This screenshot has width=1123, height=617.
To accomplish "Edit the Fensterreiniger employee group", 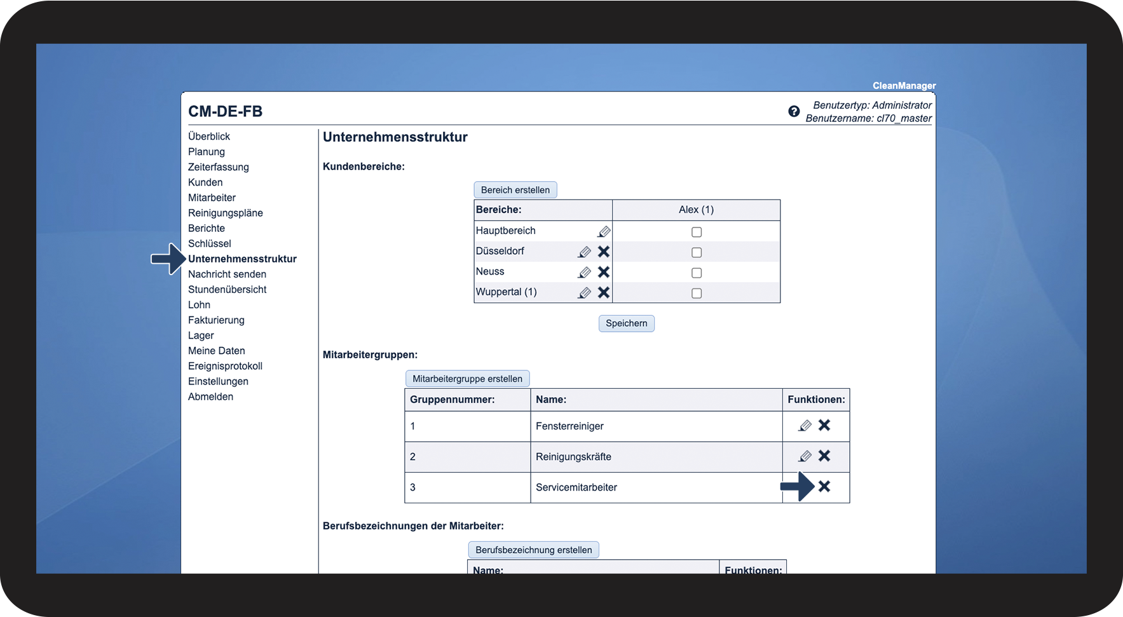I will (x=805, y=426).
